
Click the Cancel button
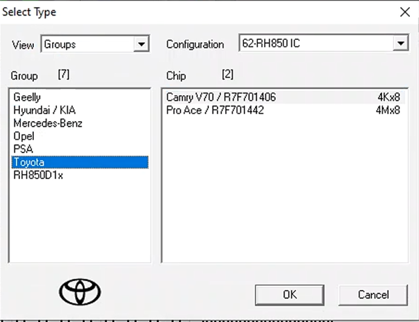click(x=373, y=295)
